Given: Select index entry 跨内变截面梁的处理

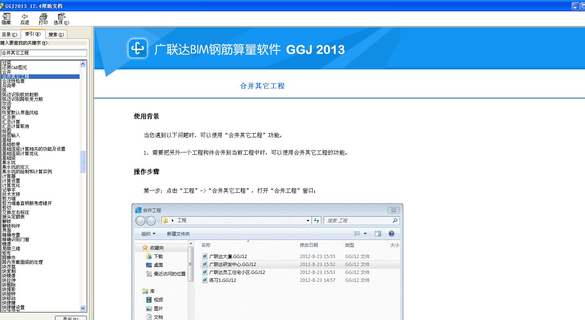Looking at the screenshot, I should (22, 262).
